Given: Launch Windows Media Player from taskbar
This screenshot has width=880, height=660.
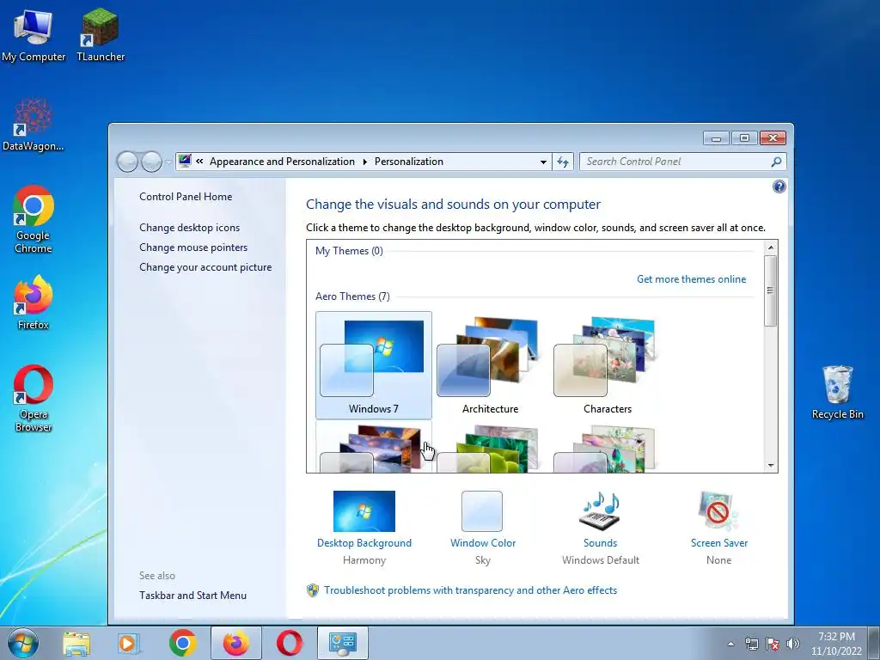Looking at the screenshot, I should click(x=129, y=644).
